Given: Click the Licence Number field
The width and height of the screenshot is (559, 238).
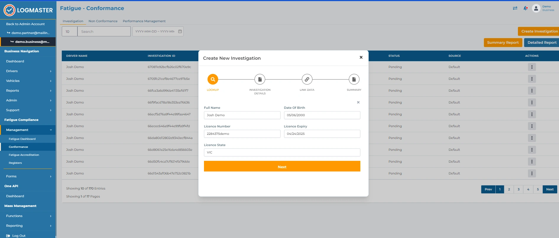Looking at the screenshot, I should pos(242,134).
